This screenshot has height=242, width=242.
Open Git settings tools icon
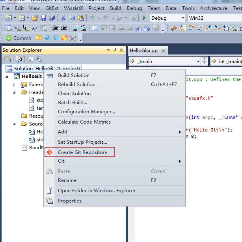(73, 38)
